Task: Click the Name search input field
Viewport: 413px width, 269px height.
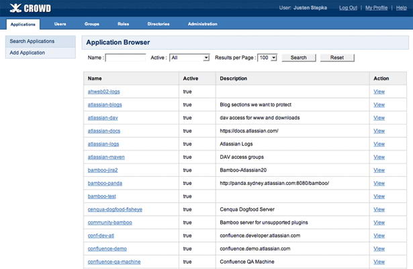Action: tap(126, 58)
